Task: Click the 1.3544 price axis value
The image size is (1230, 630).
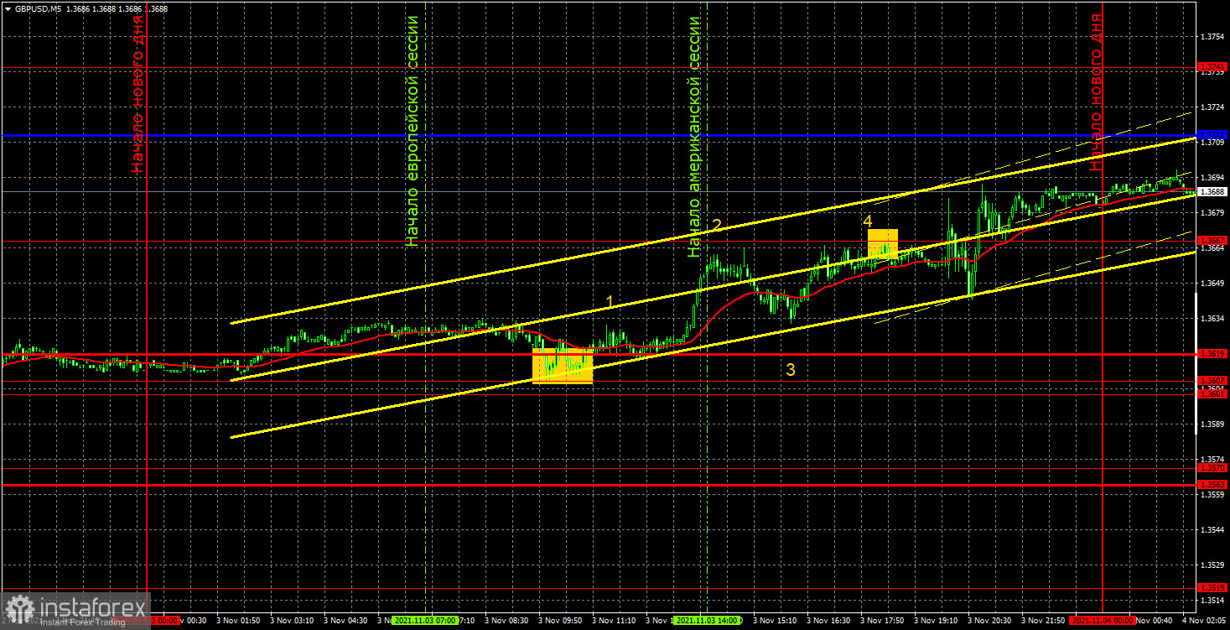Action: 1211,530
